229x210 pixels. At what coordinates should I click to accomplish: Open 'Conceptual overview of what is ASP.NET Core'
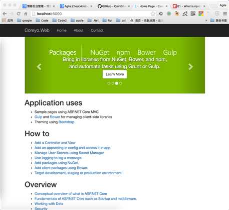pyautogui.click(x=71, y=193)
